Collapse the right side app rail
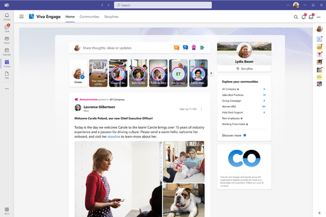 tap(319, 212)
